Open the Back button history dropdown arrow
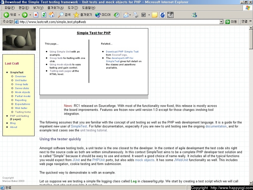This screenshot has height=190, width=253. [19, 15]
